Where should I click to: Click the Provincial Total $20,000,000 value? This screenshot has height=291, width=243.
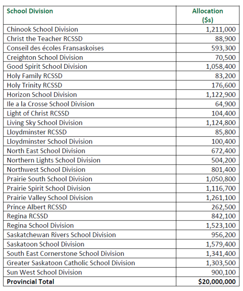218,282
